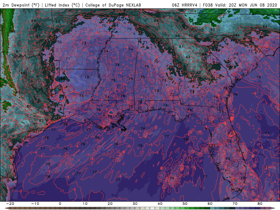Click the 'Valid: 20Z MON JUN 08 2020' timestamp
280x210 pixels.
tap(246, 5)
